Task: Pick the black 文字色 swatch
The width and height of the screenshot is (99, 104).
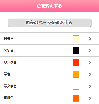Action: pyautogui.click(x=76, y=51)
